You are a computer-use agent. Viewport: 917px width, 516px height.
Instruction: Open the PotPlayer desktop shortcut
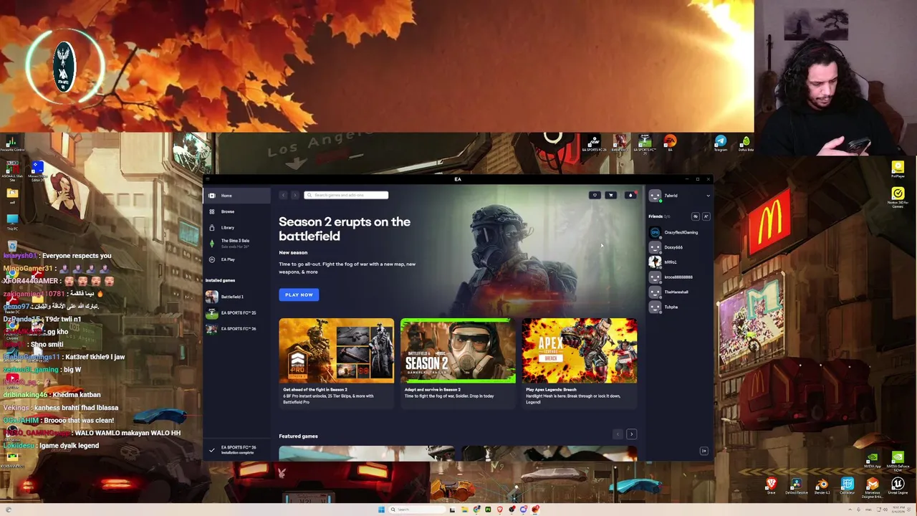coord(898,170)
